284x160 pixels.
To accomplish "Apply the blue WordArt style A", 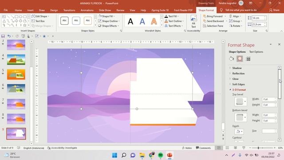I will pyautogui.click(x=142, y=21).
